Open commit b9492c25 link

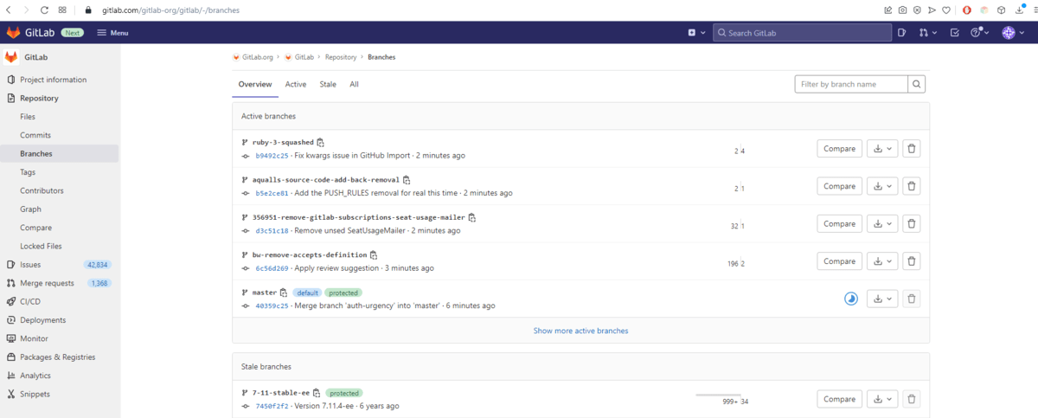click(x=272, y=156)
